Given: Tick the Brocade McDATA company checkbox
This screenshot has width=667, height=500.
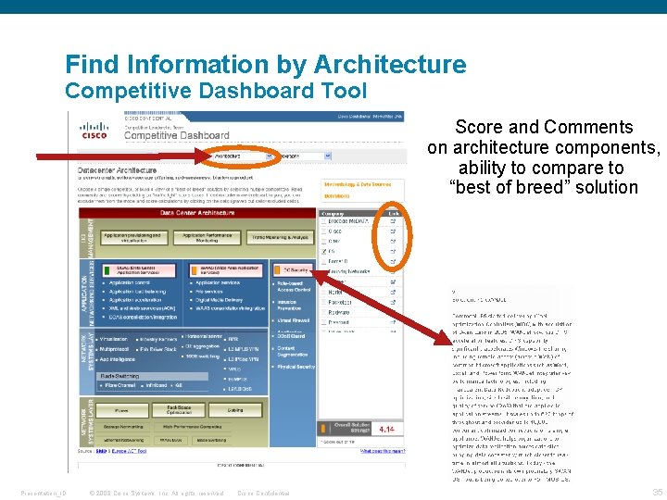Looking at the screenshot, I should [323, 221].
